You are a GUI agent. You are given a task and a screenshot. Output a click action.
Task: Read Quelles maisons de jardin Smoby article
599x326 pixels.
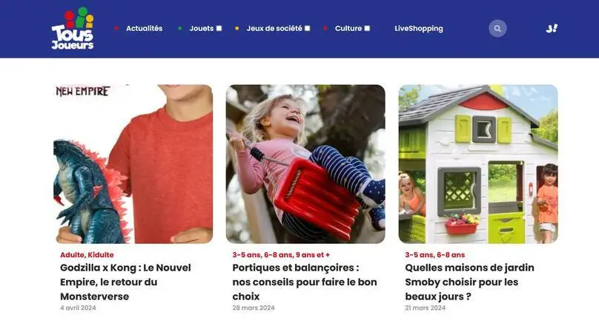click(469, 282)
